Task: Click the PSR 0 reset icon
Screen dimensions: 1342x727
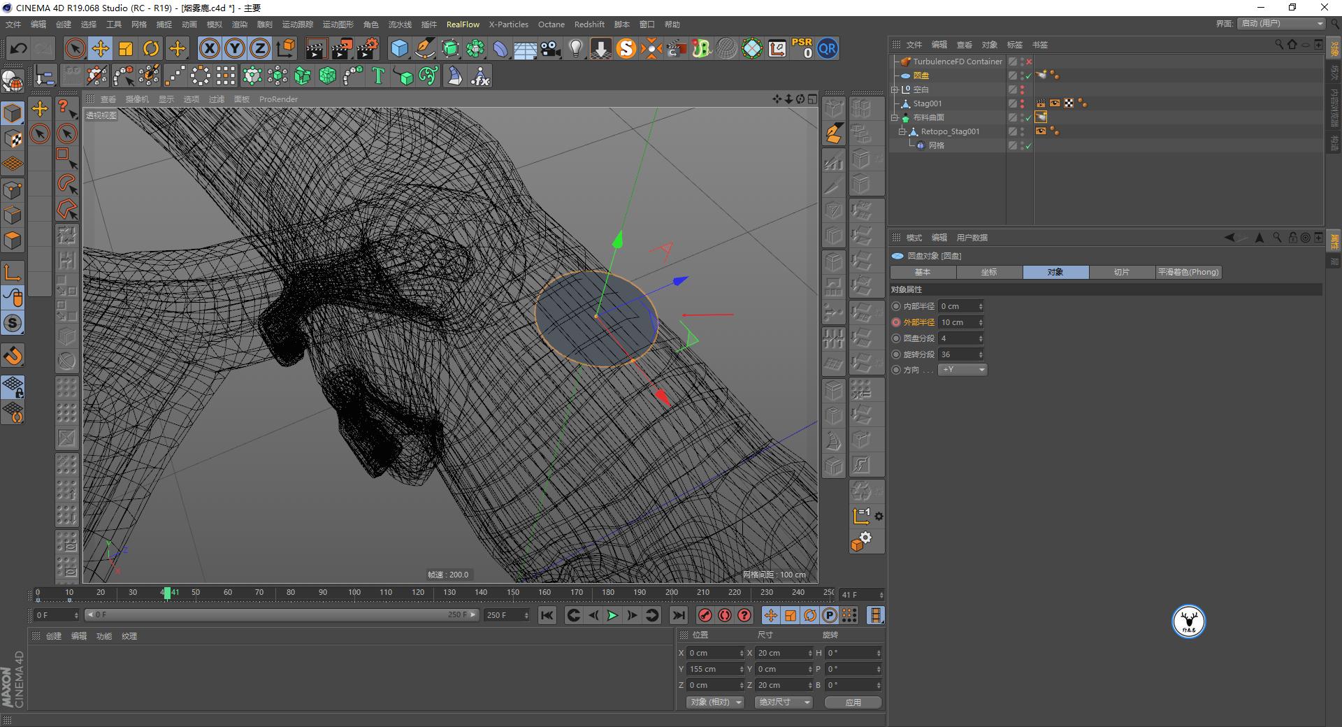Action: pos(802,48)
